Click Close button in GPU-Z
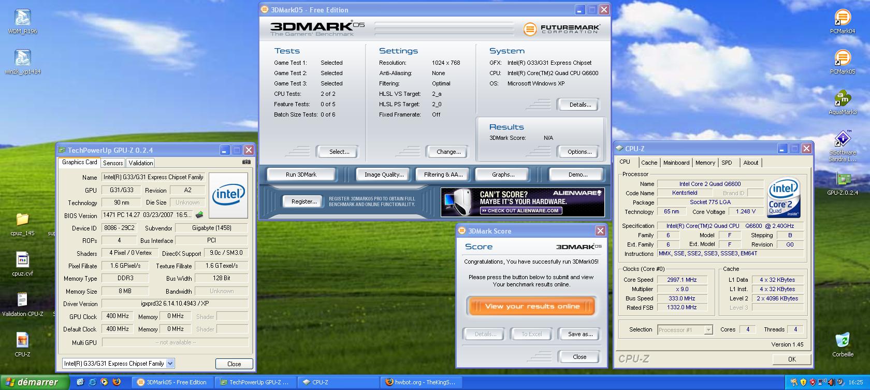Image resolution: width=870 pixels, height=390 pixels. point(234,364)
